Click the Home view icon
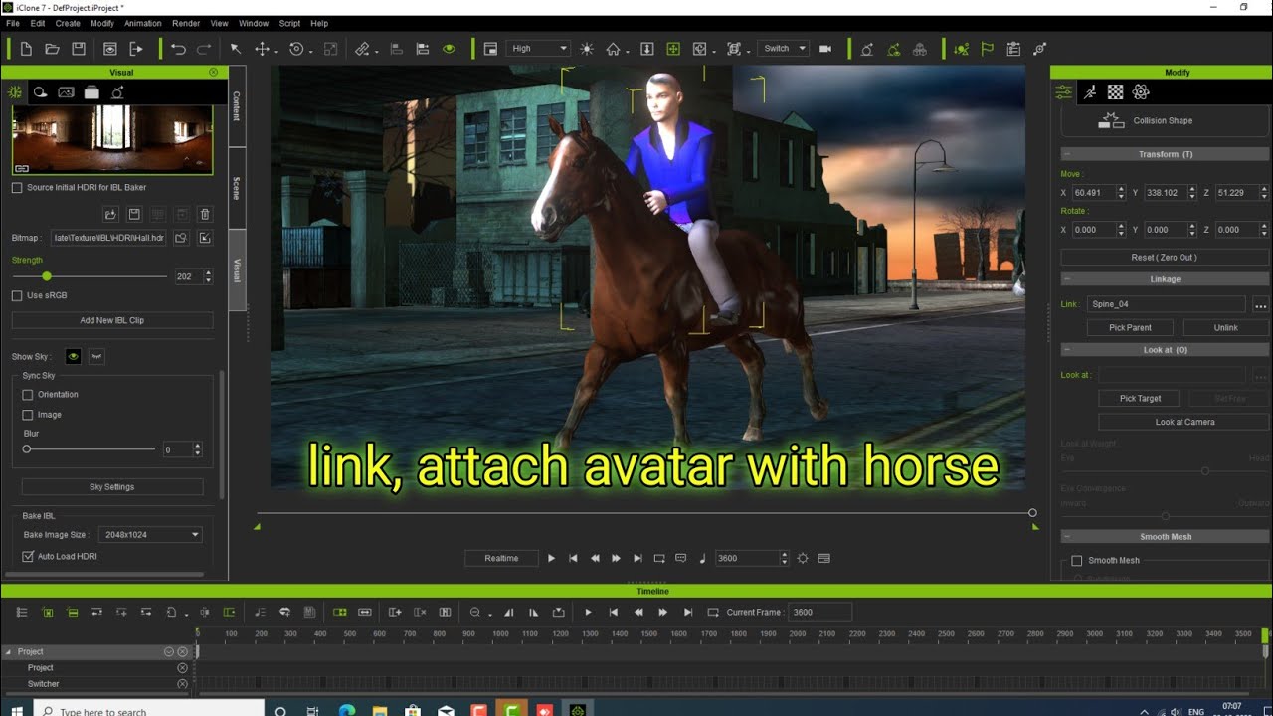 pos(613,49)
